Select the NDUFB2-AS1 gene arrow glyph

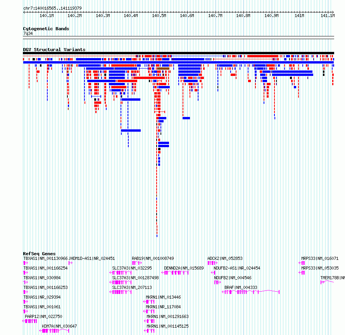pos(213,273)
